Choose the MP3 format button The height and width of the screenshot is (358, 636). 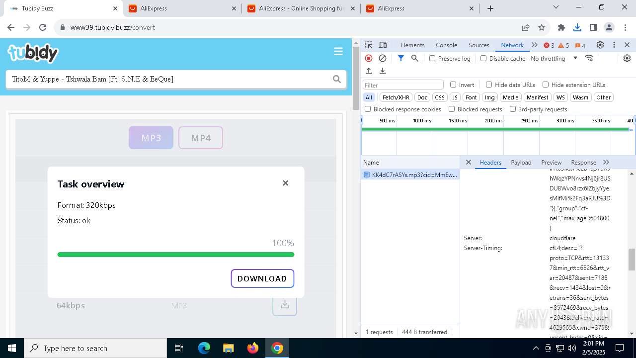click(151, 138)
